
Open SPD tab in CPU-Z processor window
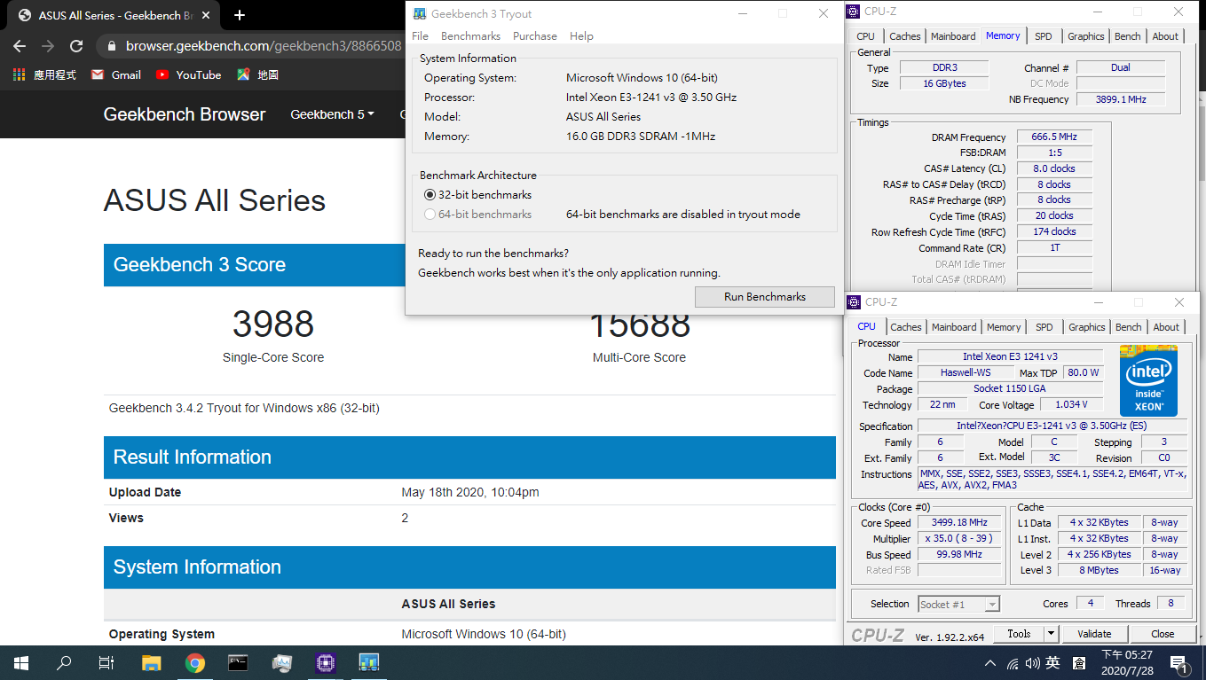(x=1044, y=327)
